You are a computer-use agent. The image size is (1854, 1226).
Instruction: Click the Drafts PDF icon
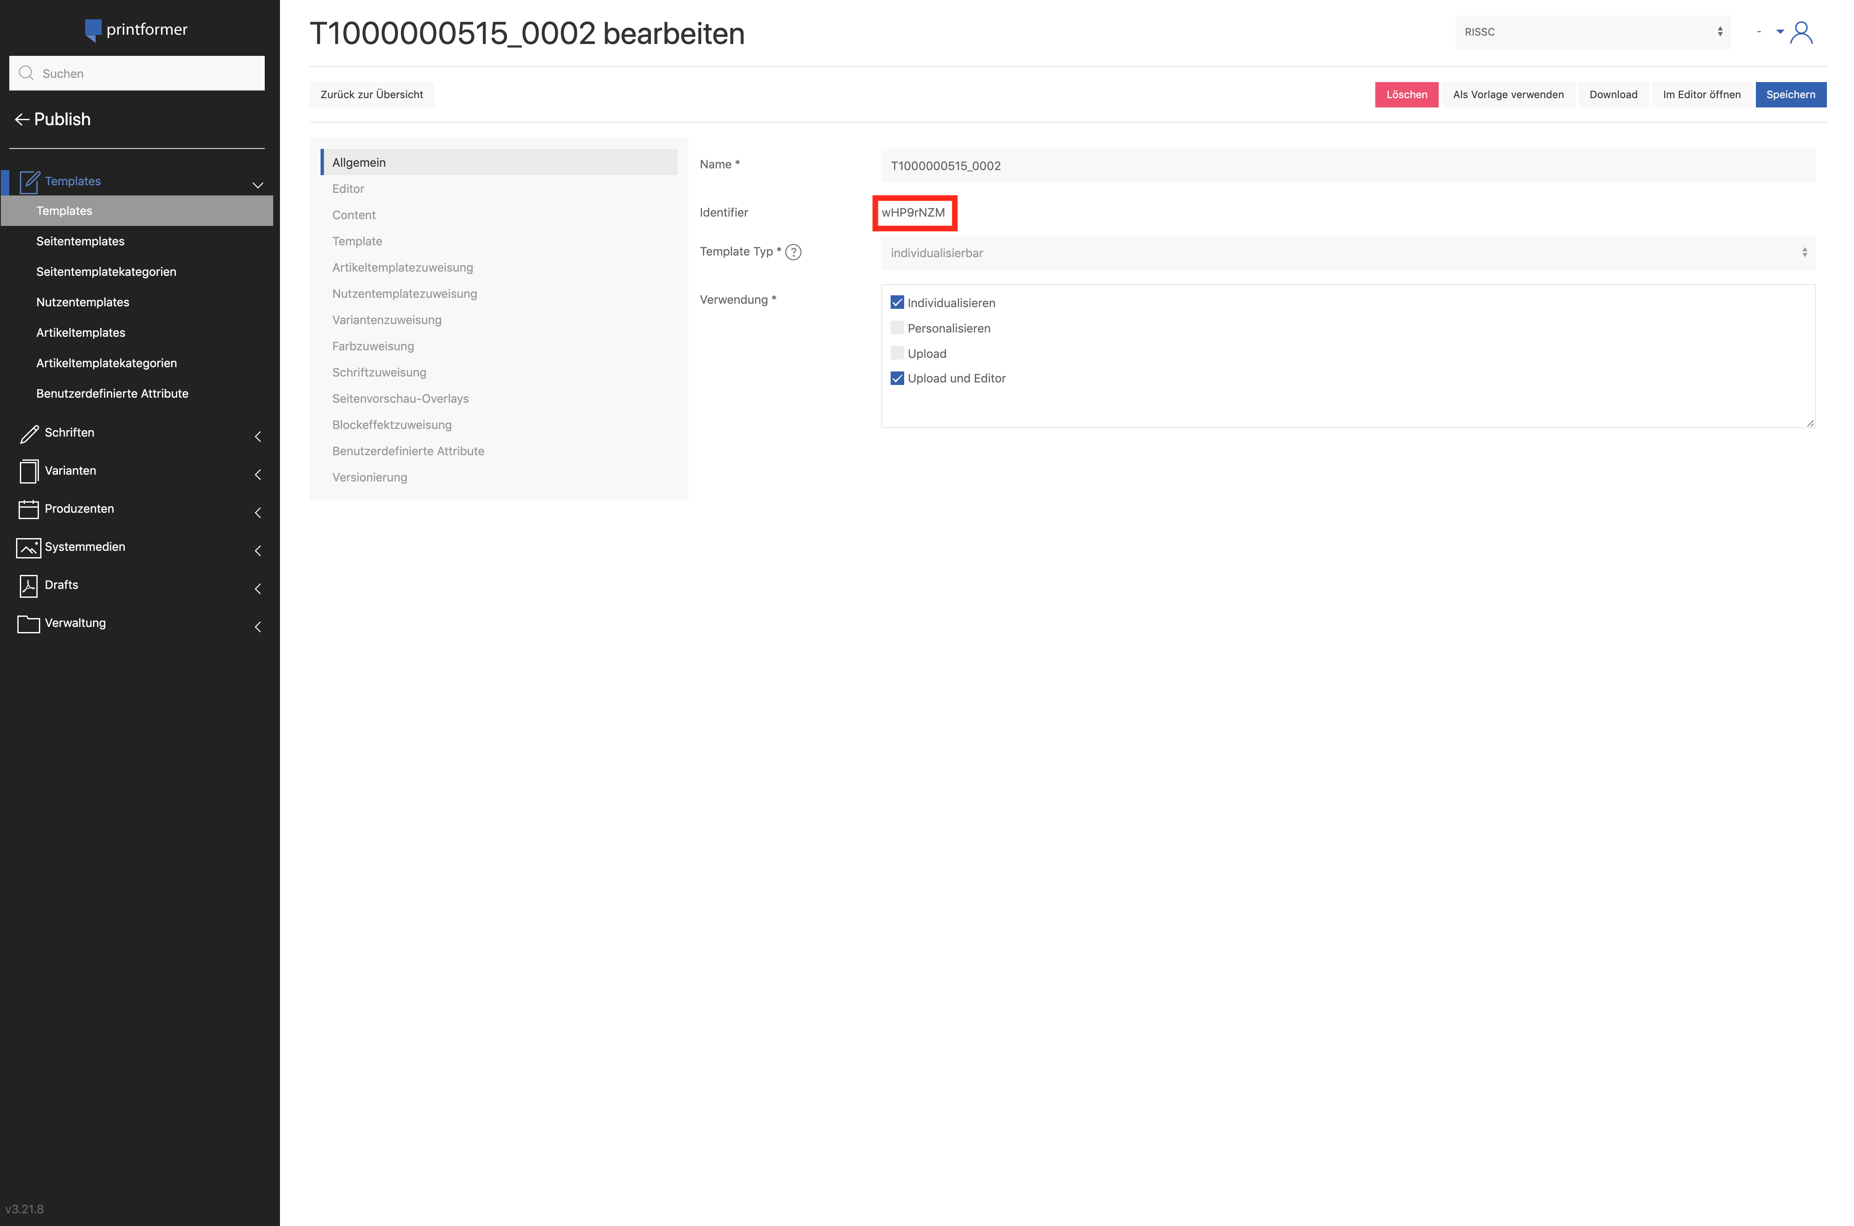click(29, 586)
